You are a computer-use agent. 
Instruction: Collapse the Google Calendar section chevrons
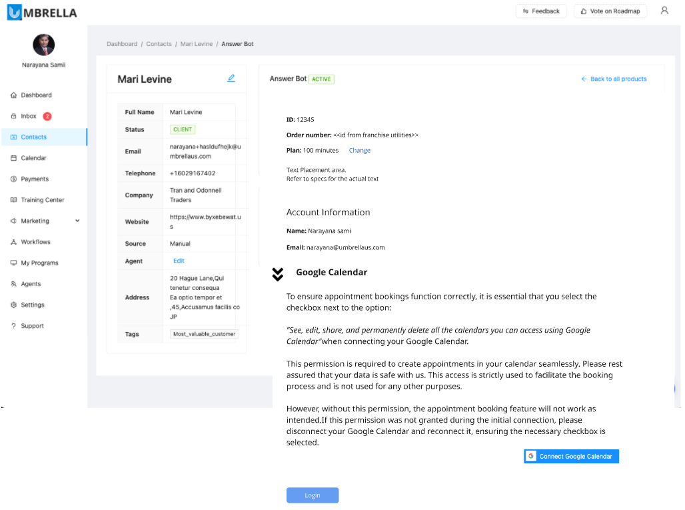point(278,273)
